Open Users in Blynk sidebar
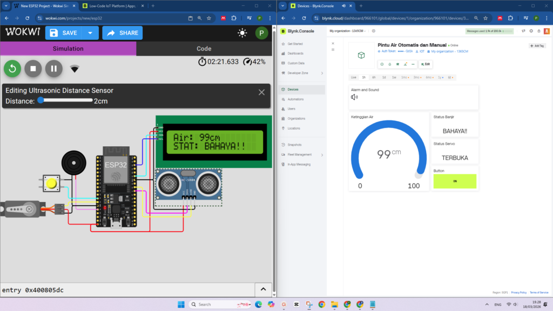The height and width of the screenshot is (311, 553). click(291, 109)
